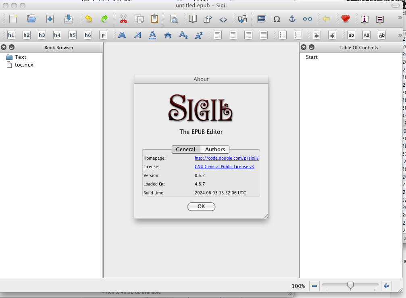
Task: Insert anchor ID icon
Action: 292,19
